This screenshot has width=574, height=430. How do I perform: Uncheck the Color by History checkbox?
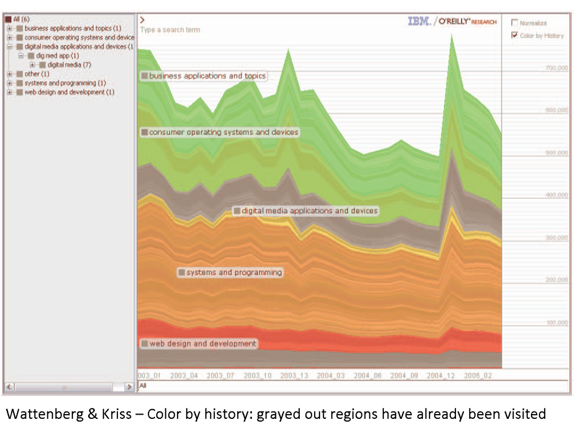click(514, 36)
